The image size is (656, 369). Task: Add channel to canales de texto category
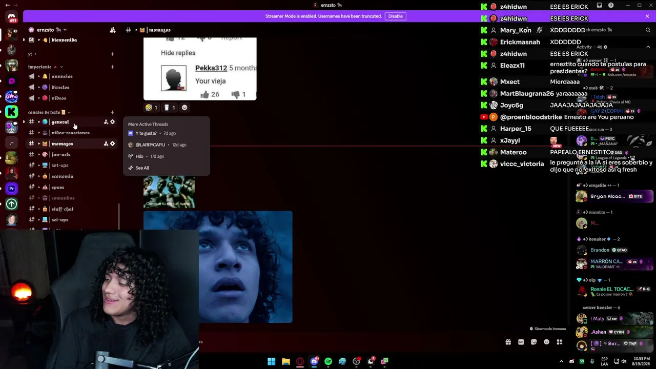112,112
